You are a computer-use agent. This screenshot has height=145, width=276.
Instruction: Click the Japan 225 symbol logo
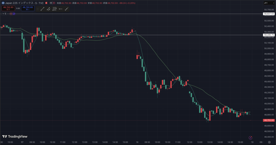[3, 3]
